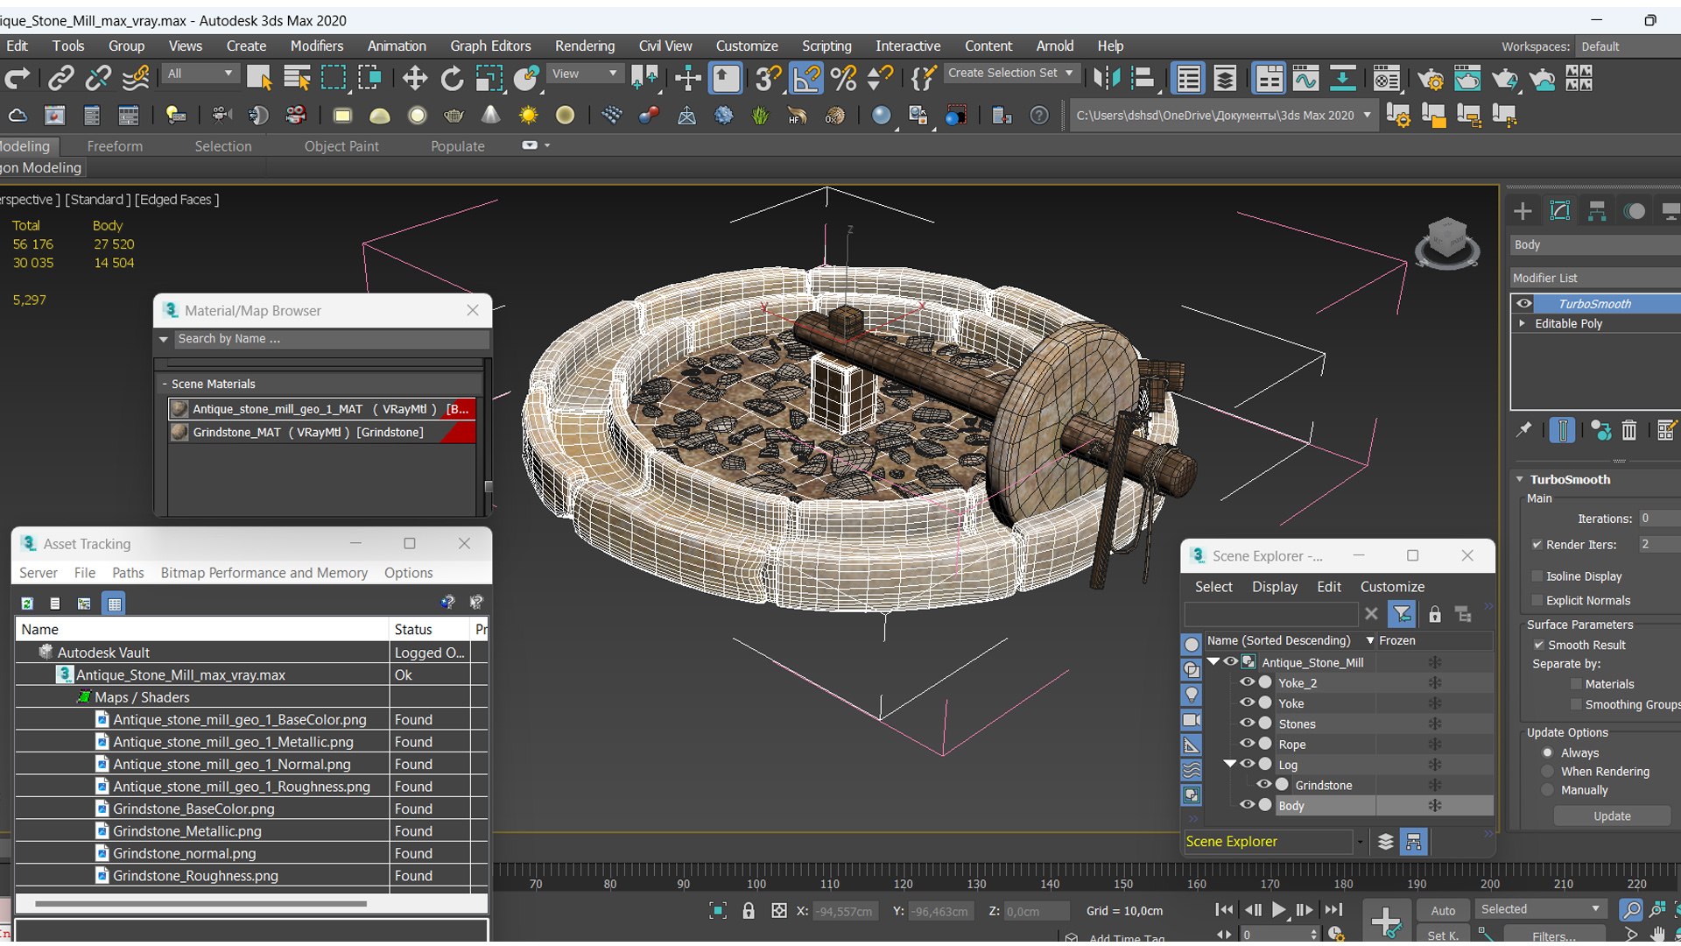
Task: Click lock icon in Scene Explorer toolbar
Action: coord(1434,614)
